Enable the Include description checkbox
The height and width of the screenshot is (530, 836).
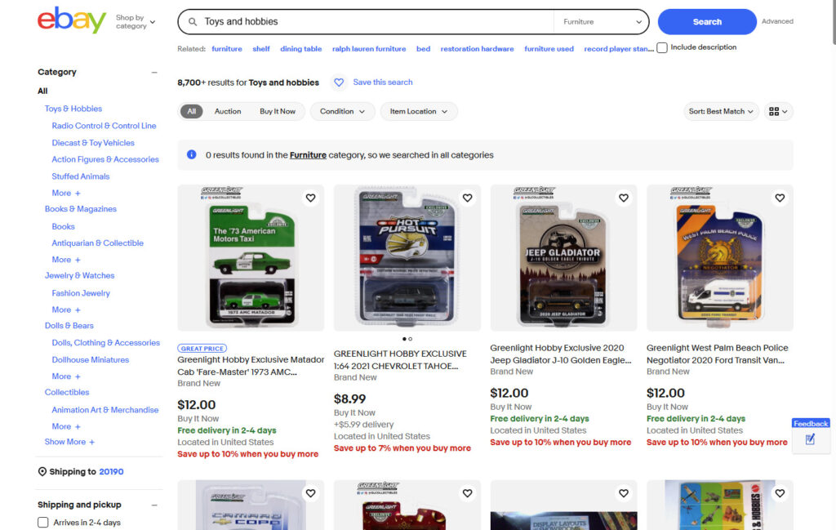click(661, 48)
